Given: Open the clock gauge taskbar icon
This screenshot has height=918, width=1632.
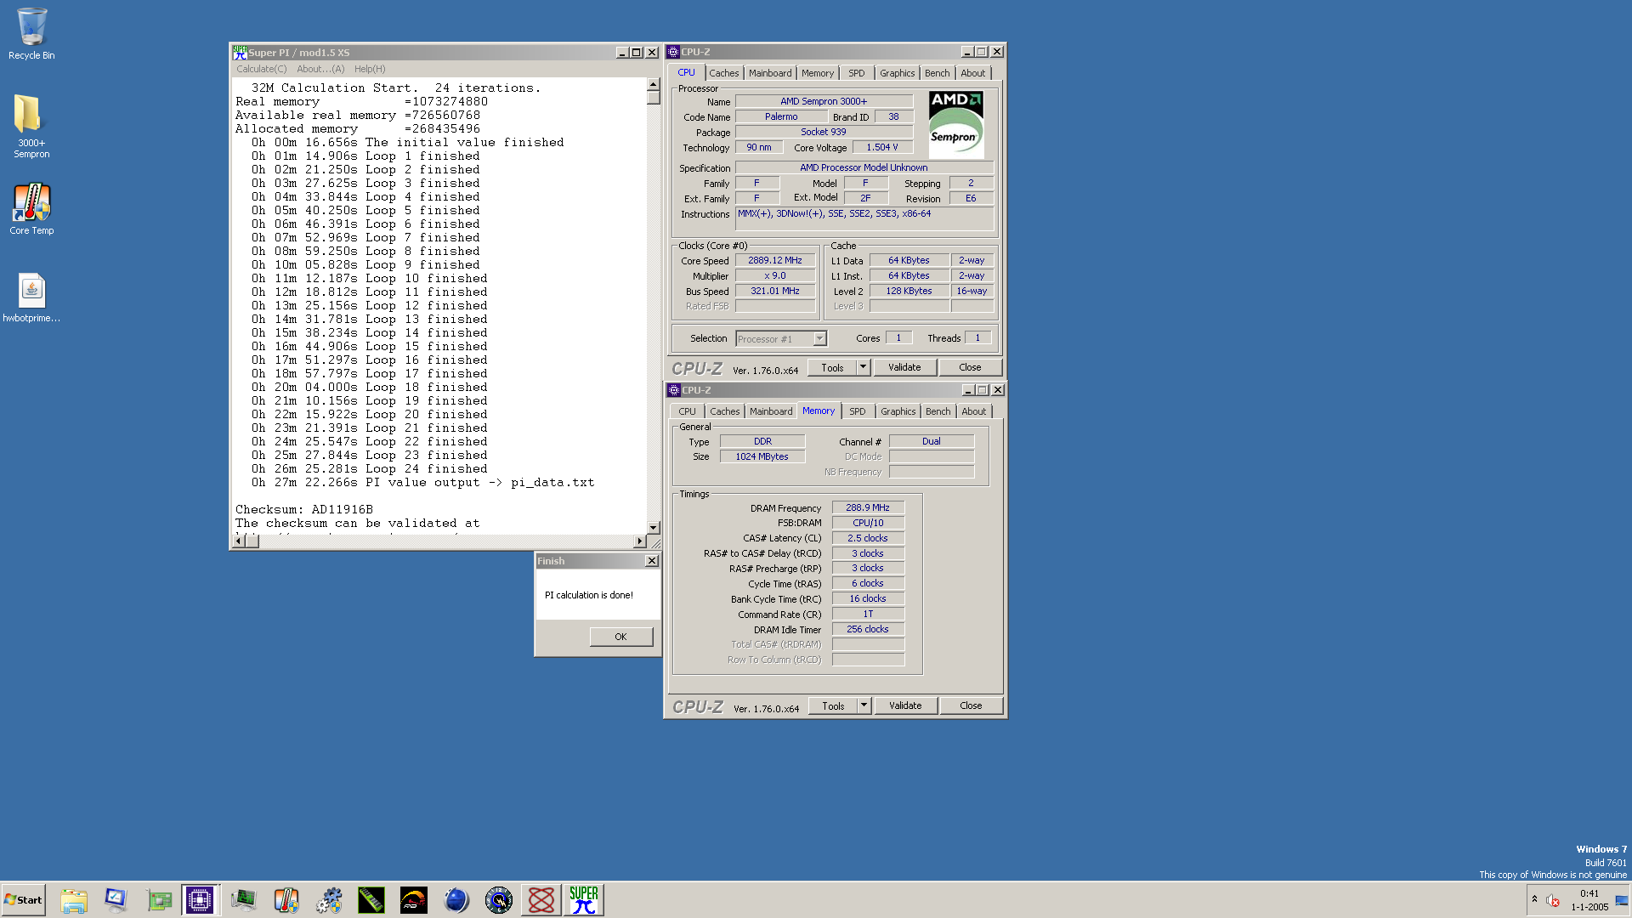Looking at the screenshot, I should [499, 900].
